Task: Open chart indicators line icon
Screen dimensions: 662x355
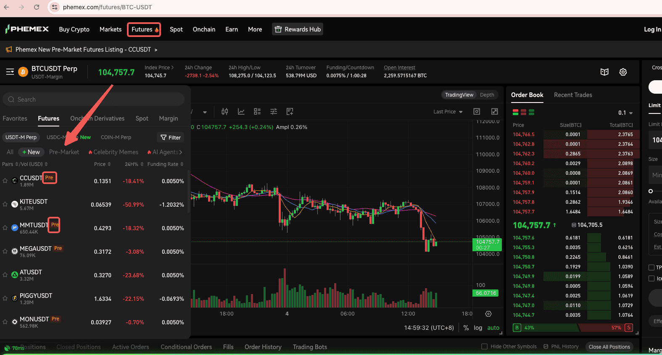Action: (x=241, y=111)
